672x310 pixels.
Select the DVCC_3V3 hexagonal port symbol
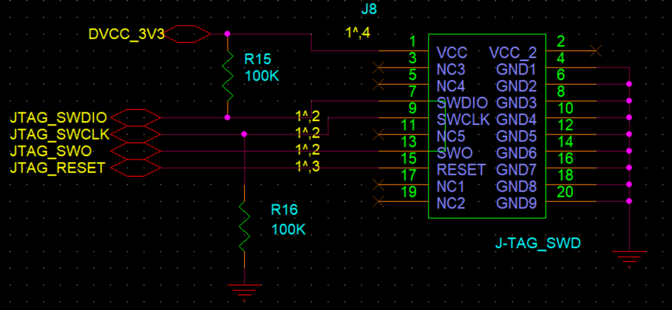pyautogui.click(x=187, y=34)
